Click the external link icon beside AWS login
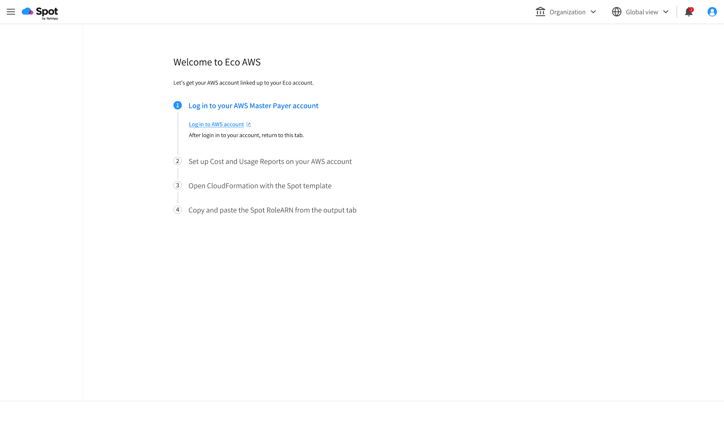 [248, 124]
